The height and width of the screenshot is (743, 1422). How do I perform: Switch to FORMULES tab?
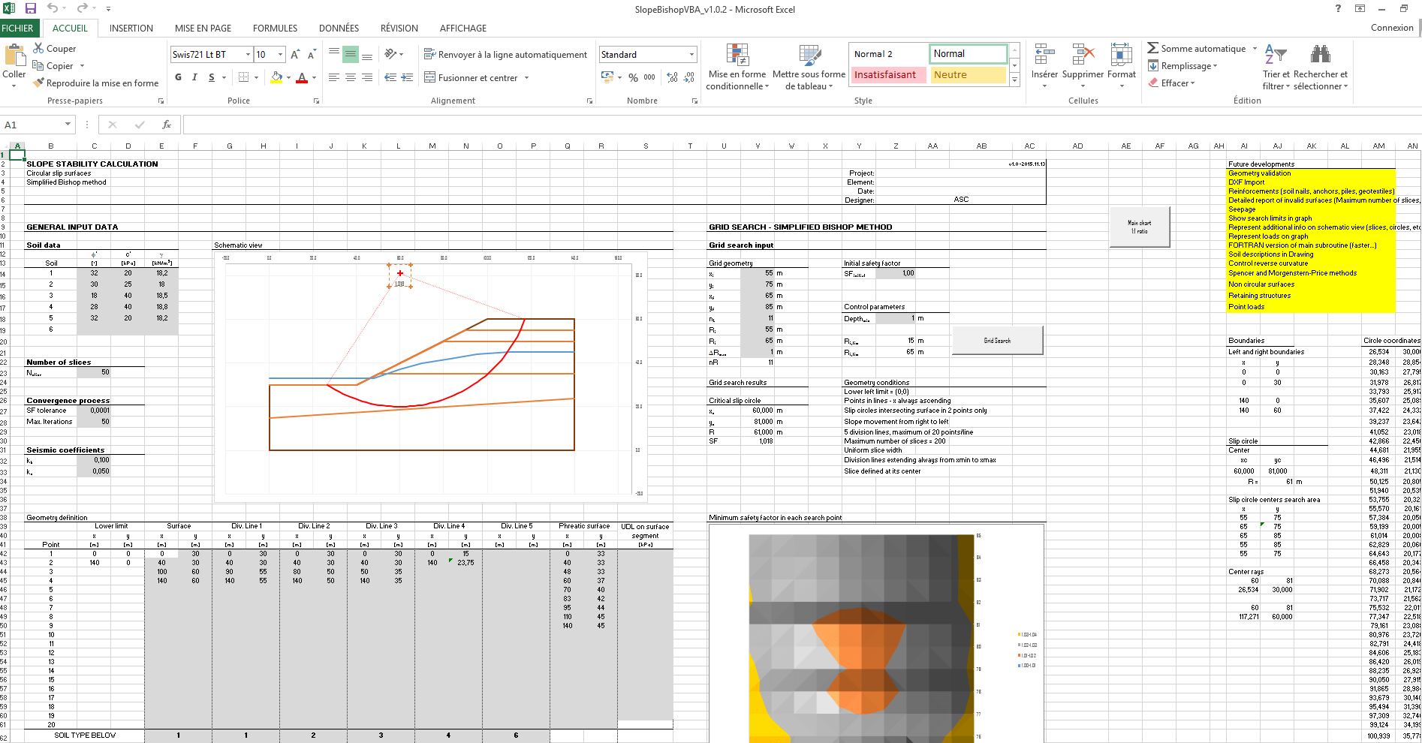275,28
